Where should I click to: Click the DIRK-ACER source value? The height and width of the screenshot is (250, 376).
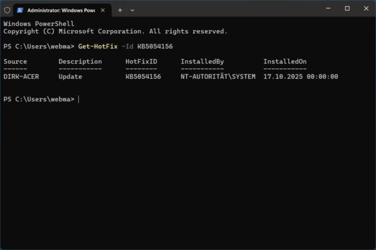pos(21,76)
